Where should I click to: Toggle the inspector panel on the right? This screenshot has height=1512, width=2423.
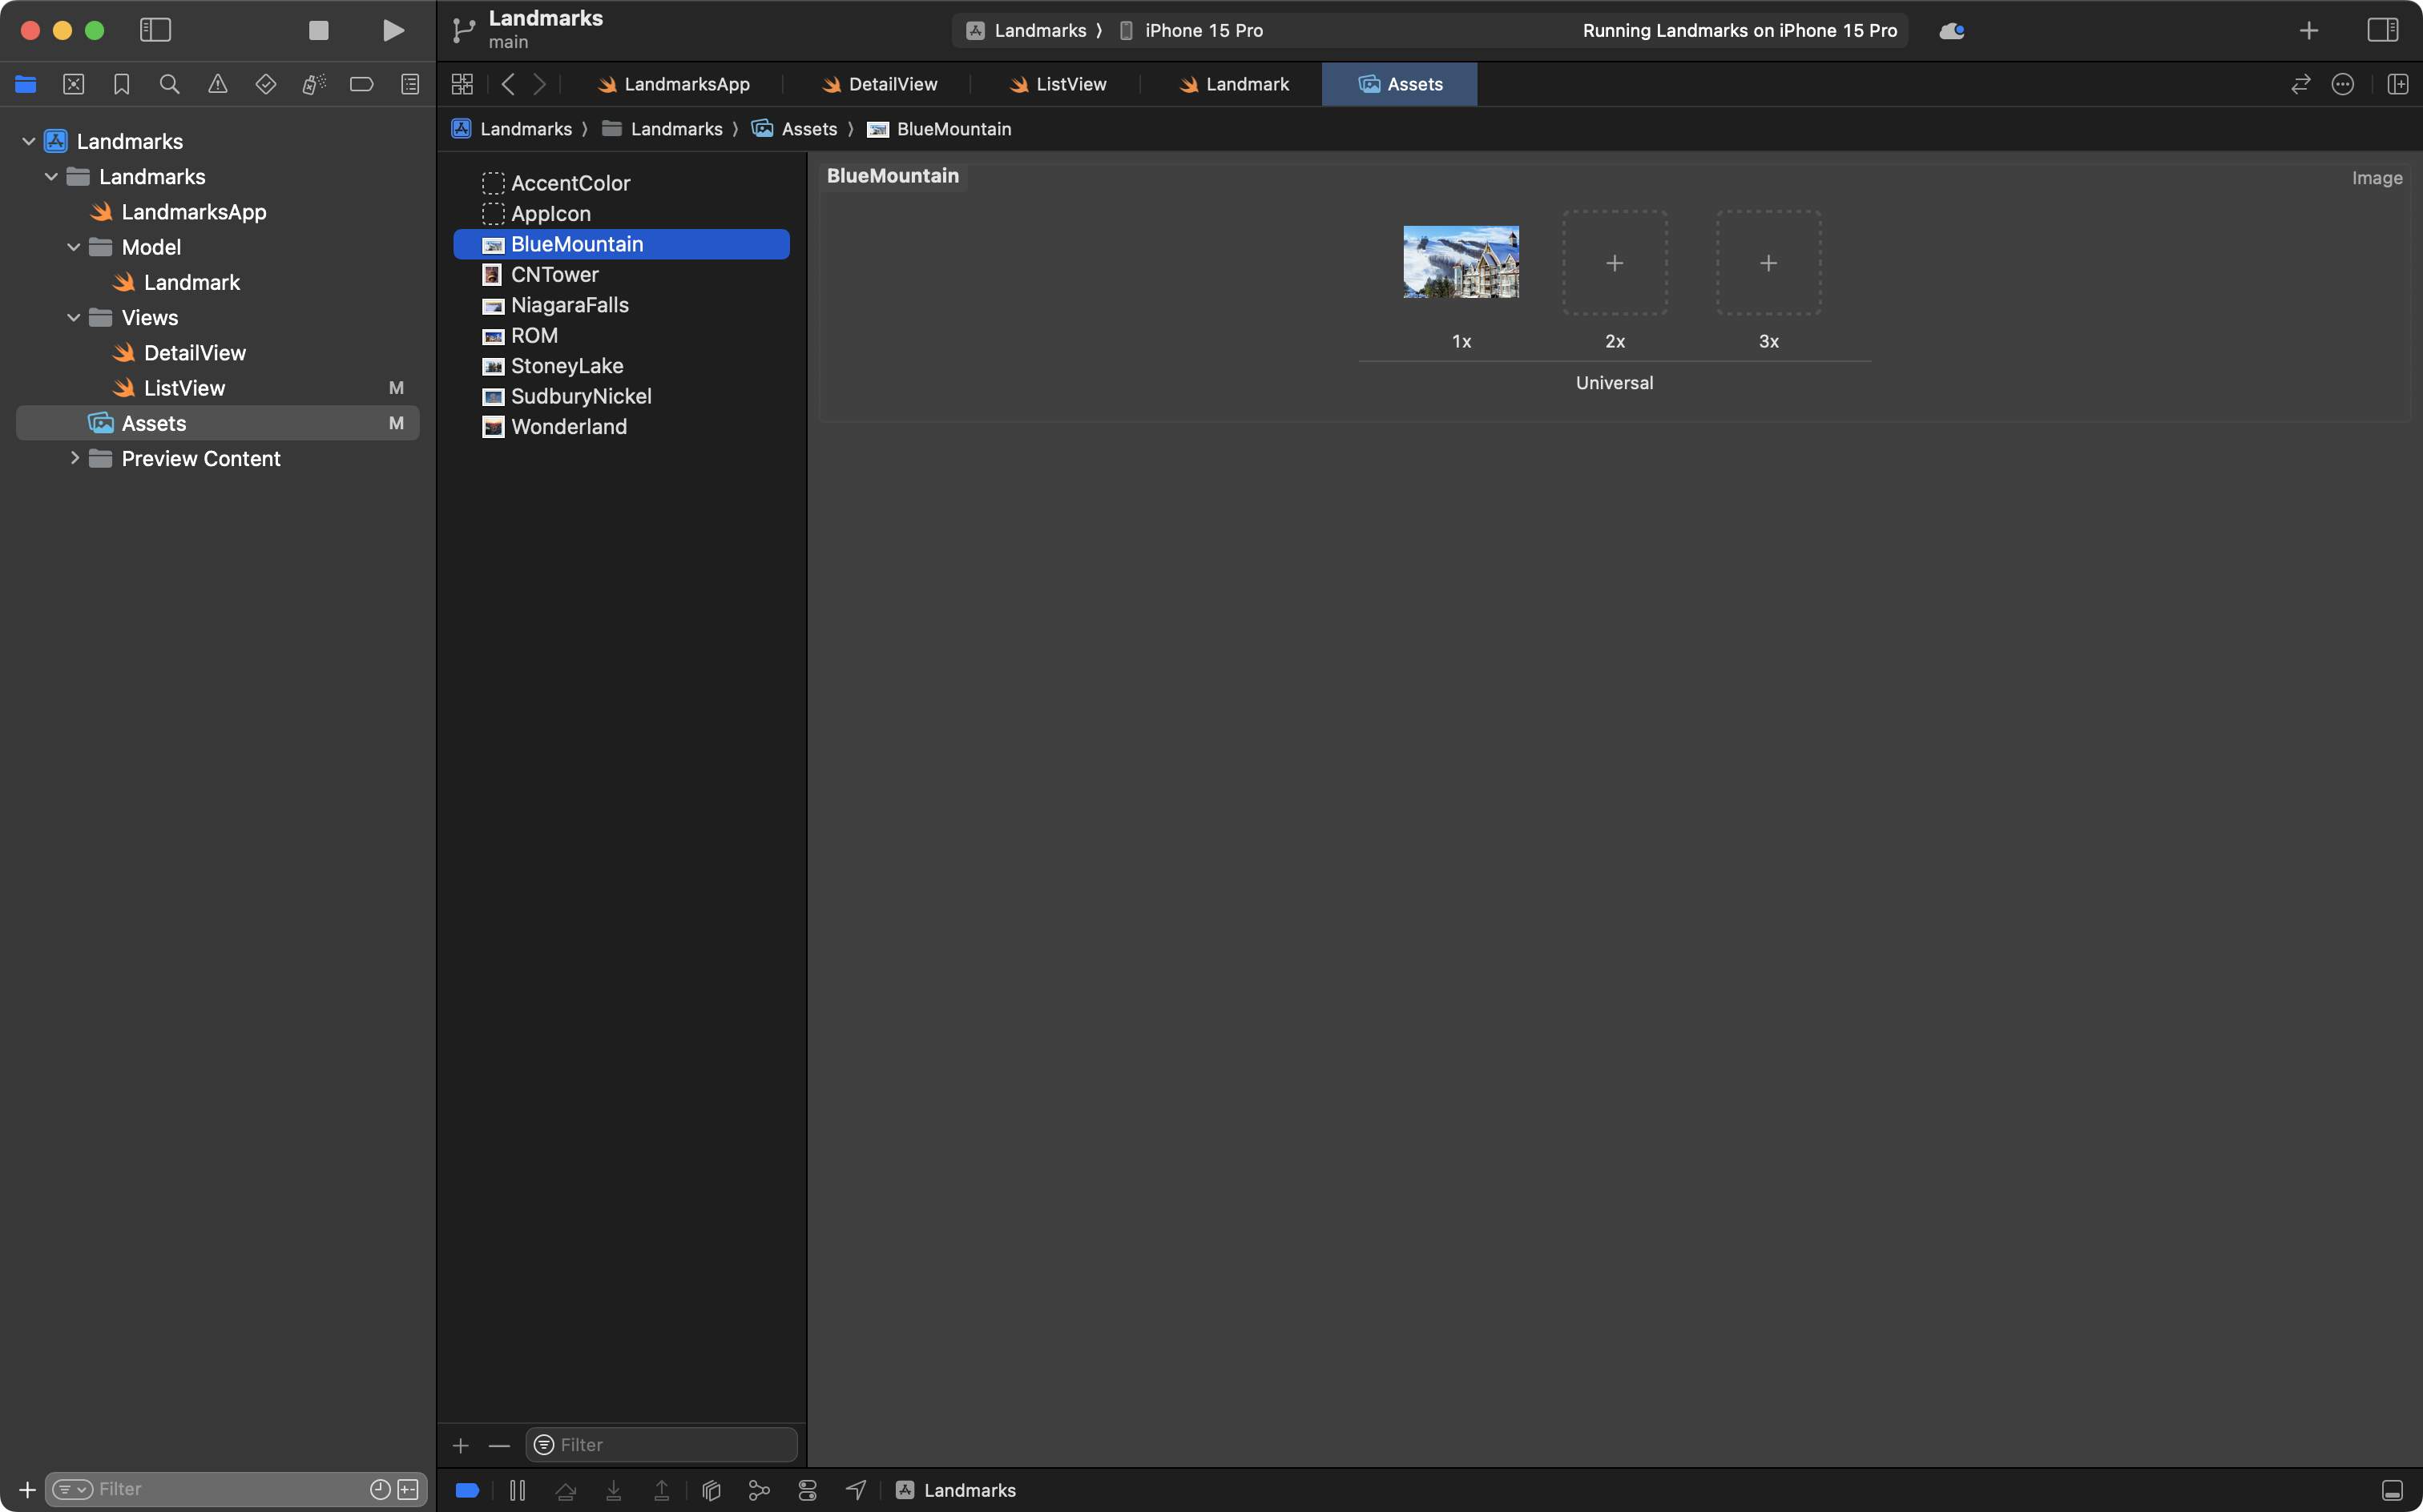pyautogui.click(x=2384, y=30)
